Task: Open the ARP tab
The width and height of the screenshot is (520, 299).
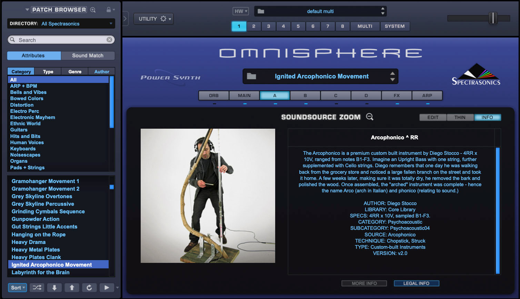Action: point(427,95)
